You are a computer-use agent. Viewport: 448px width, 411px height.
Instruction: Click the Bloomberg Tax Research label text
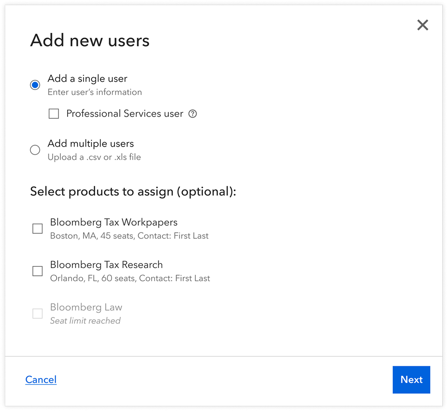coord(107,265)
